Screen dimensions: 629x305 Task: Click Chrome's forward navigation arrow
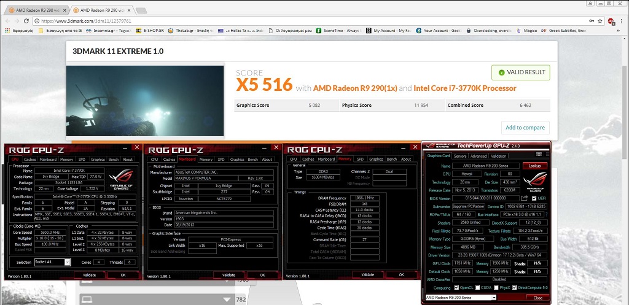coord(17,21)
